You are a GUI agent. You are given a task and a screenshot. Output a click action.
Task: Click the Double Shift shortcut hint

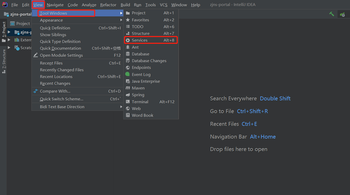tap(275, 99)
